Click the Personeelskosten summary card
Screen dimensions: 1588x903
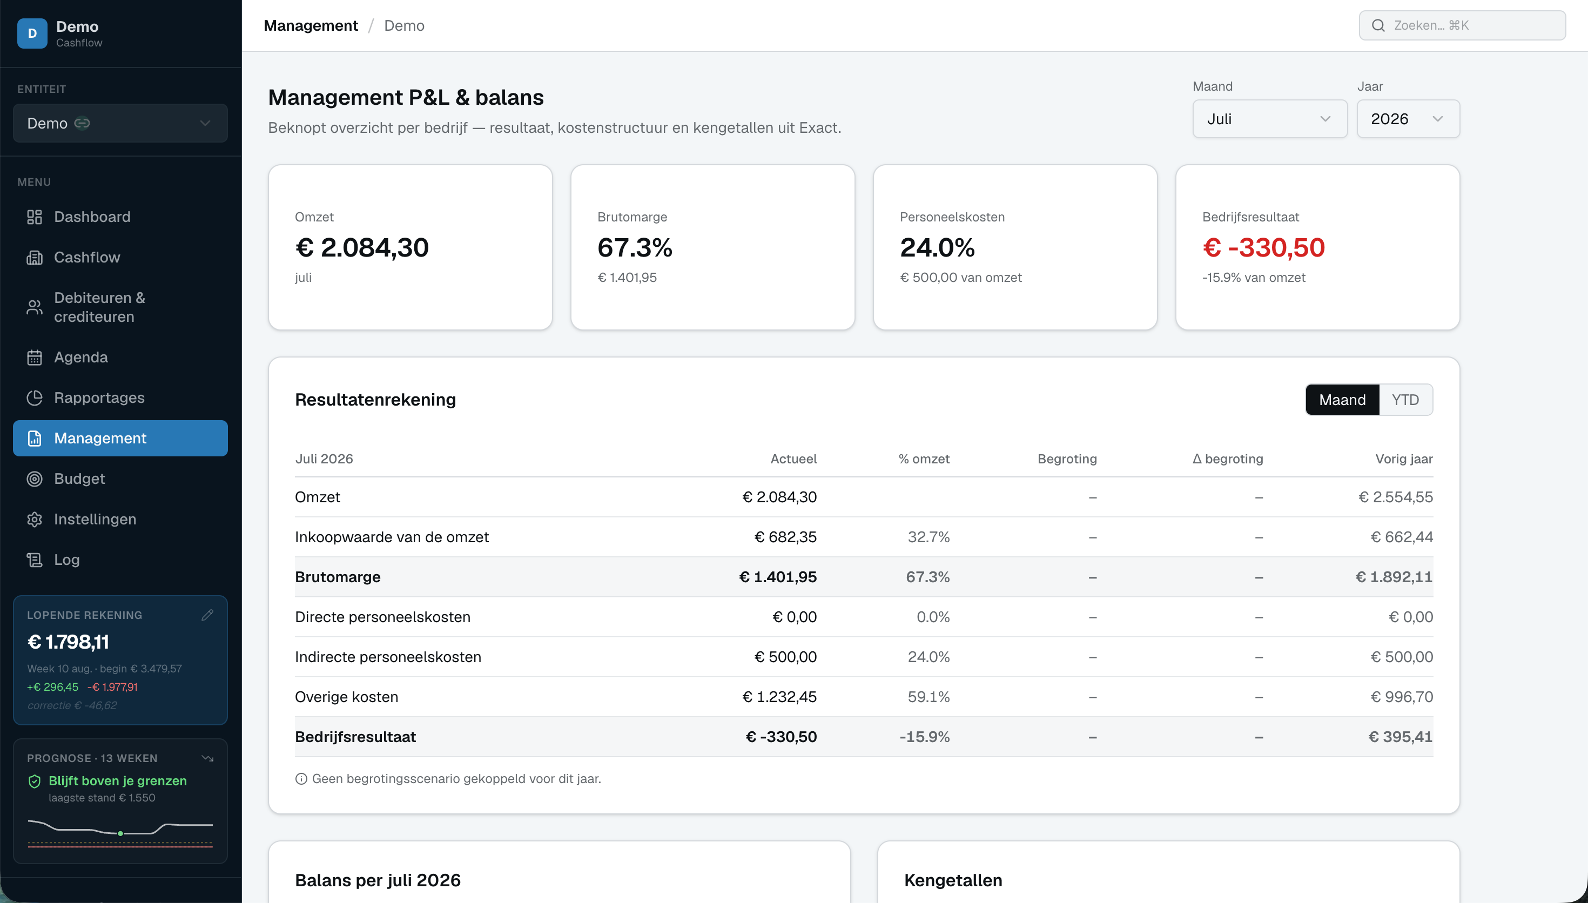[x=1015, y=247]
